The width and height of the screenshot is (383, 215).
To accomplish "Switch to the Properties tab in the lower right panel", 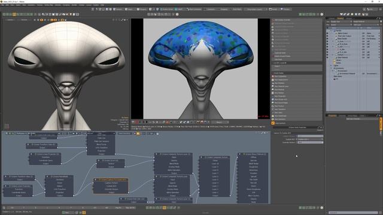I will pos(332,115).
